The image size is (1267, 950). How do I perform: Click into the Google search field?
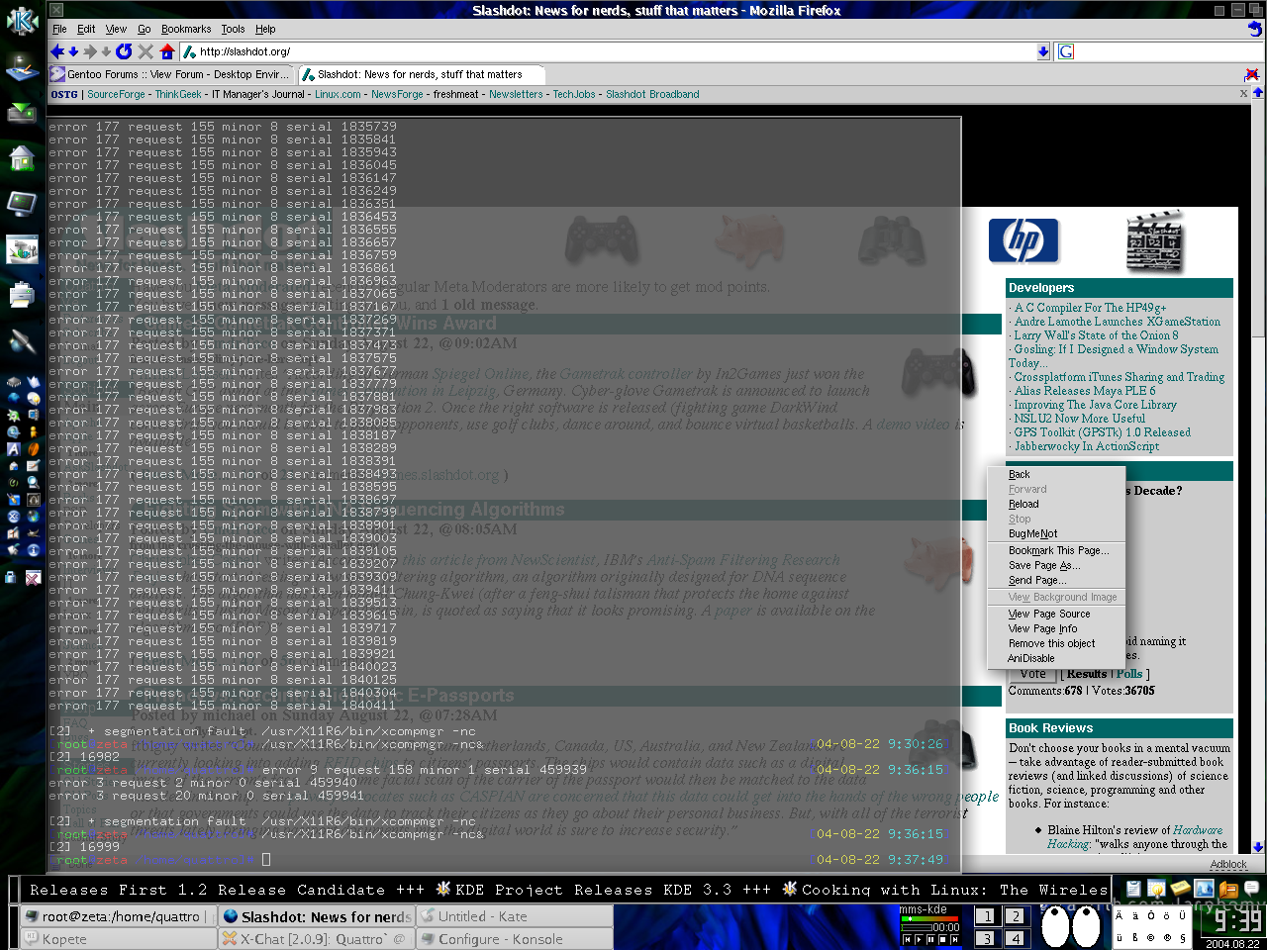point(1158,51)
